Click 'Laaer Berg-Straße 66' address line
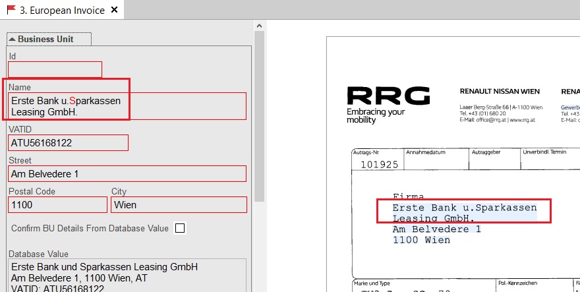 pos(484,107)
